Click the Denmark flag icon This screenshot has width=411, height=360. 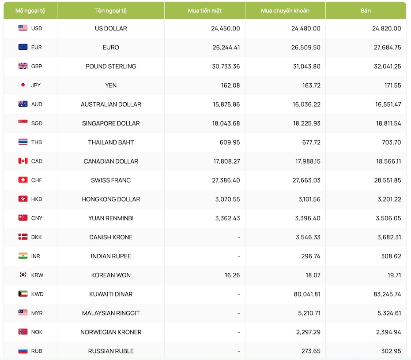[x=23, y=237]
